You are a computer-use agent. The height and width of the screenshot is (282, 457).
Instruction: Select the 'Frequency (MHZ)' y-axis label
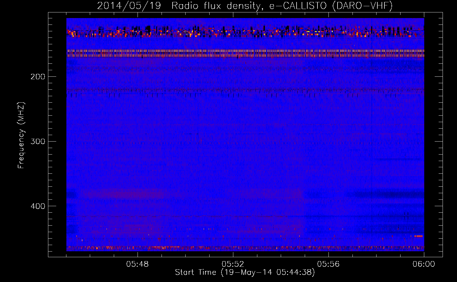coord(21,135)
